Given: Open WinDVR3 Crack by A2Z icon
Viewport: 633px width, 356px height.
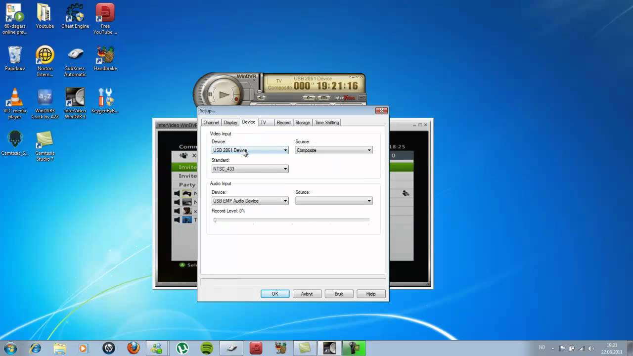Looking at the screenshot, I should (45, 104).
